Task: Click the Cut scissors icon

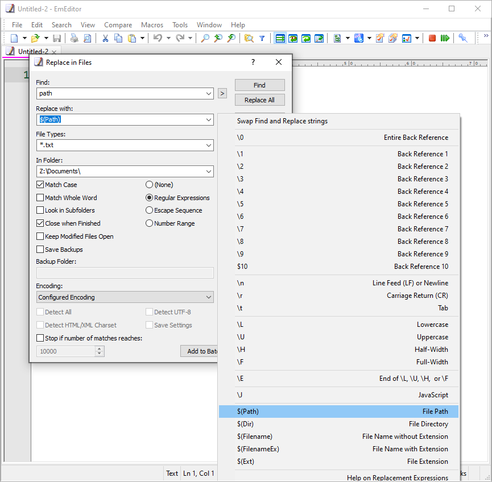Action: point(105,38)
